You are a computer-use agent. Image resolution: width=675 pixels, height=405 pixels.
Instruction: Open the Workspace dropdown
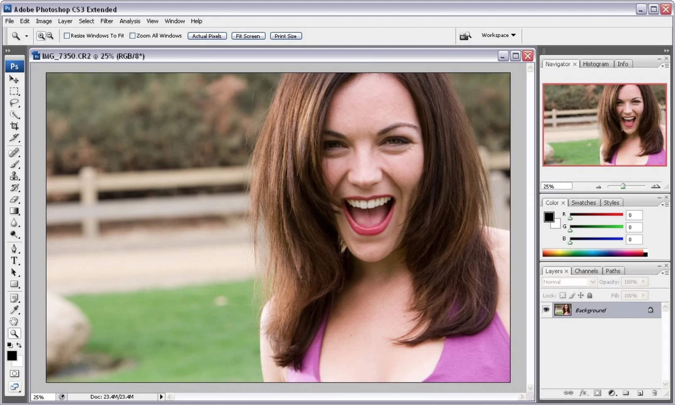498,35
